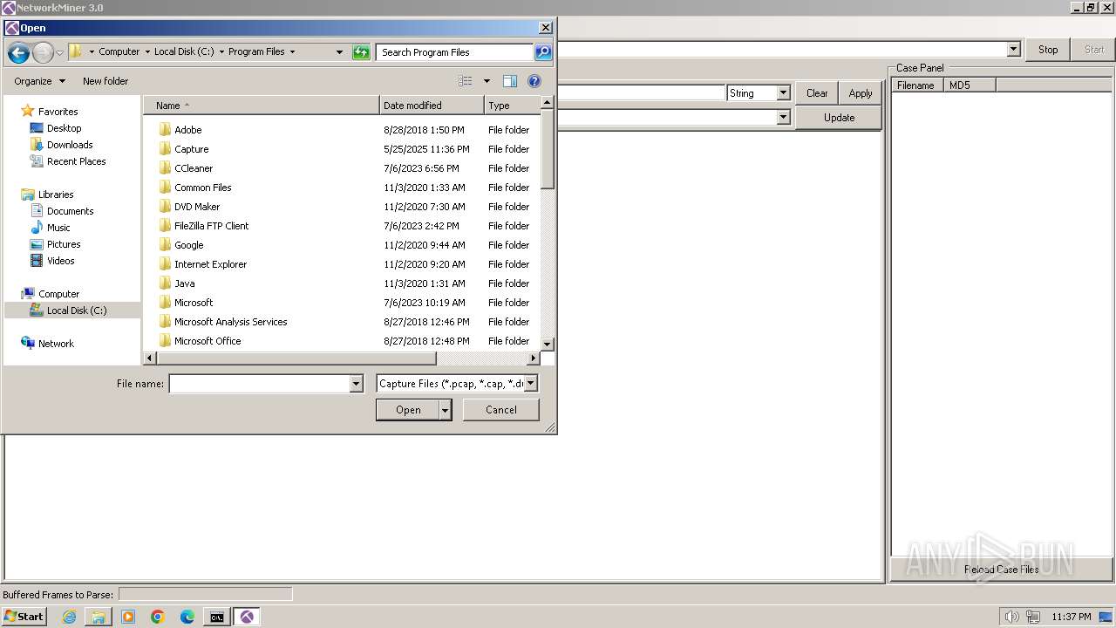Click the horizontal scrollbar right arrow
1116x628 pixels.
(x=534, y=358)
